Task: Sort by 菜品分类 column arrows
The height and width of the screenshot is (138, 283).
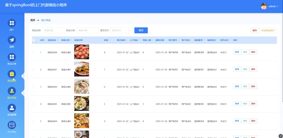Action: pyautogui.click(x=72, y=40)
